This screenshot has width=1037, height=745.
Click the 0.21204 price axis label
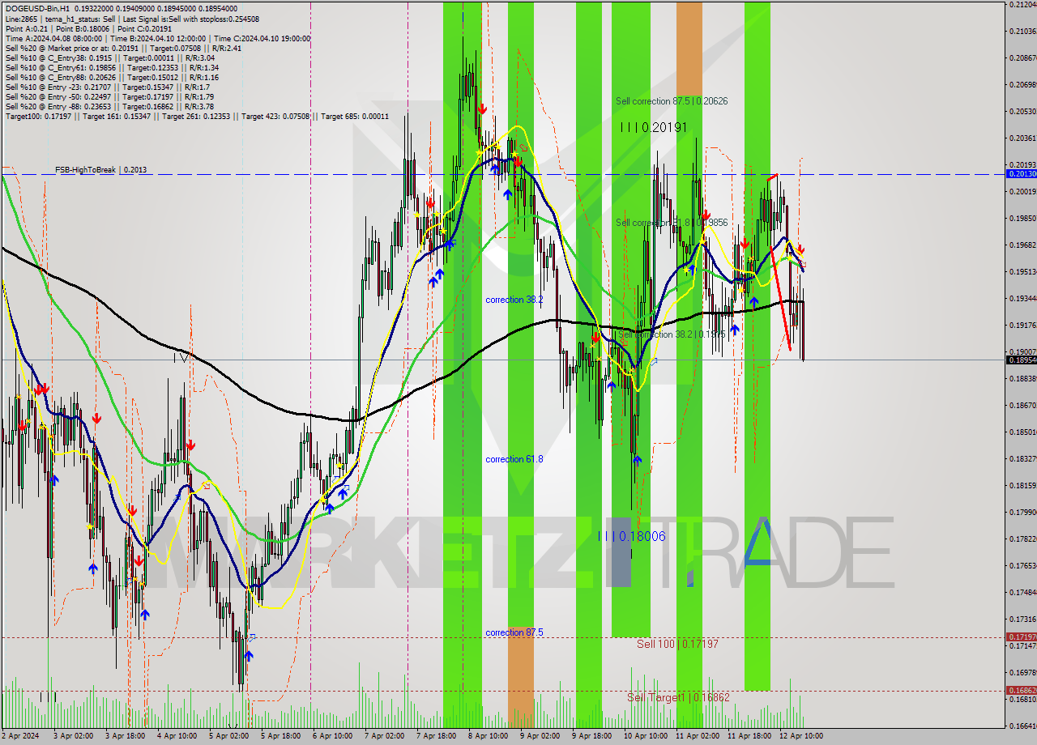coord(1022,5)
